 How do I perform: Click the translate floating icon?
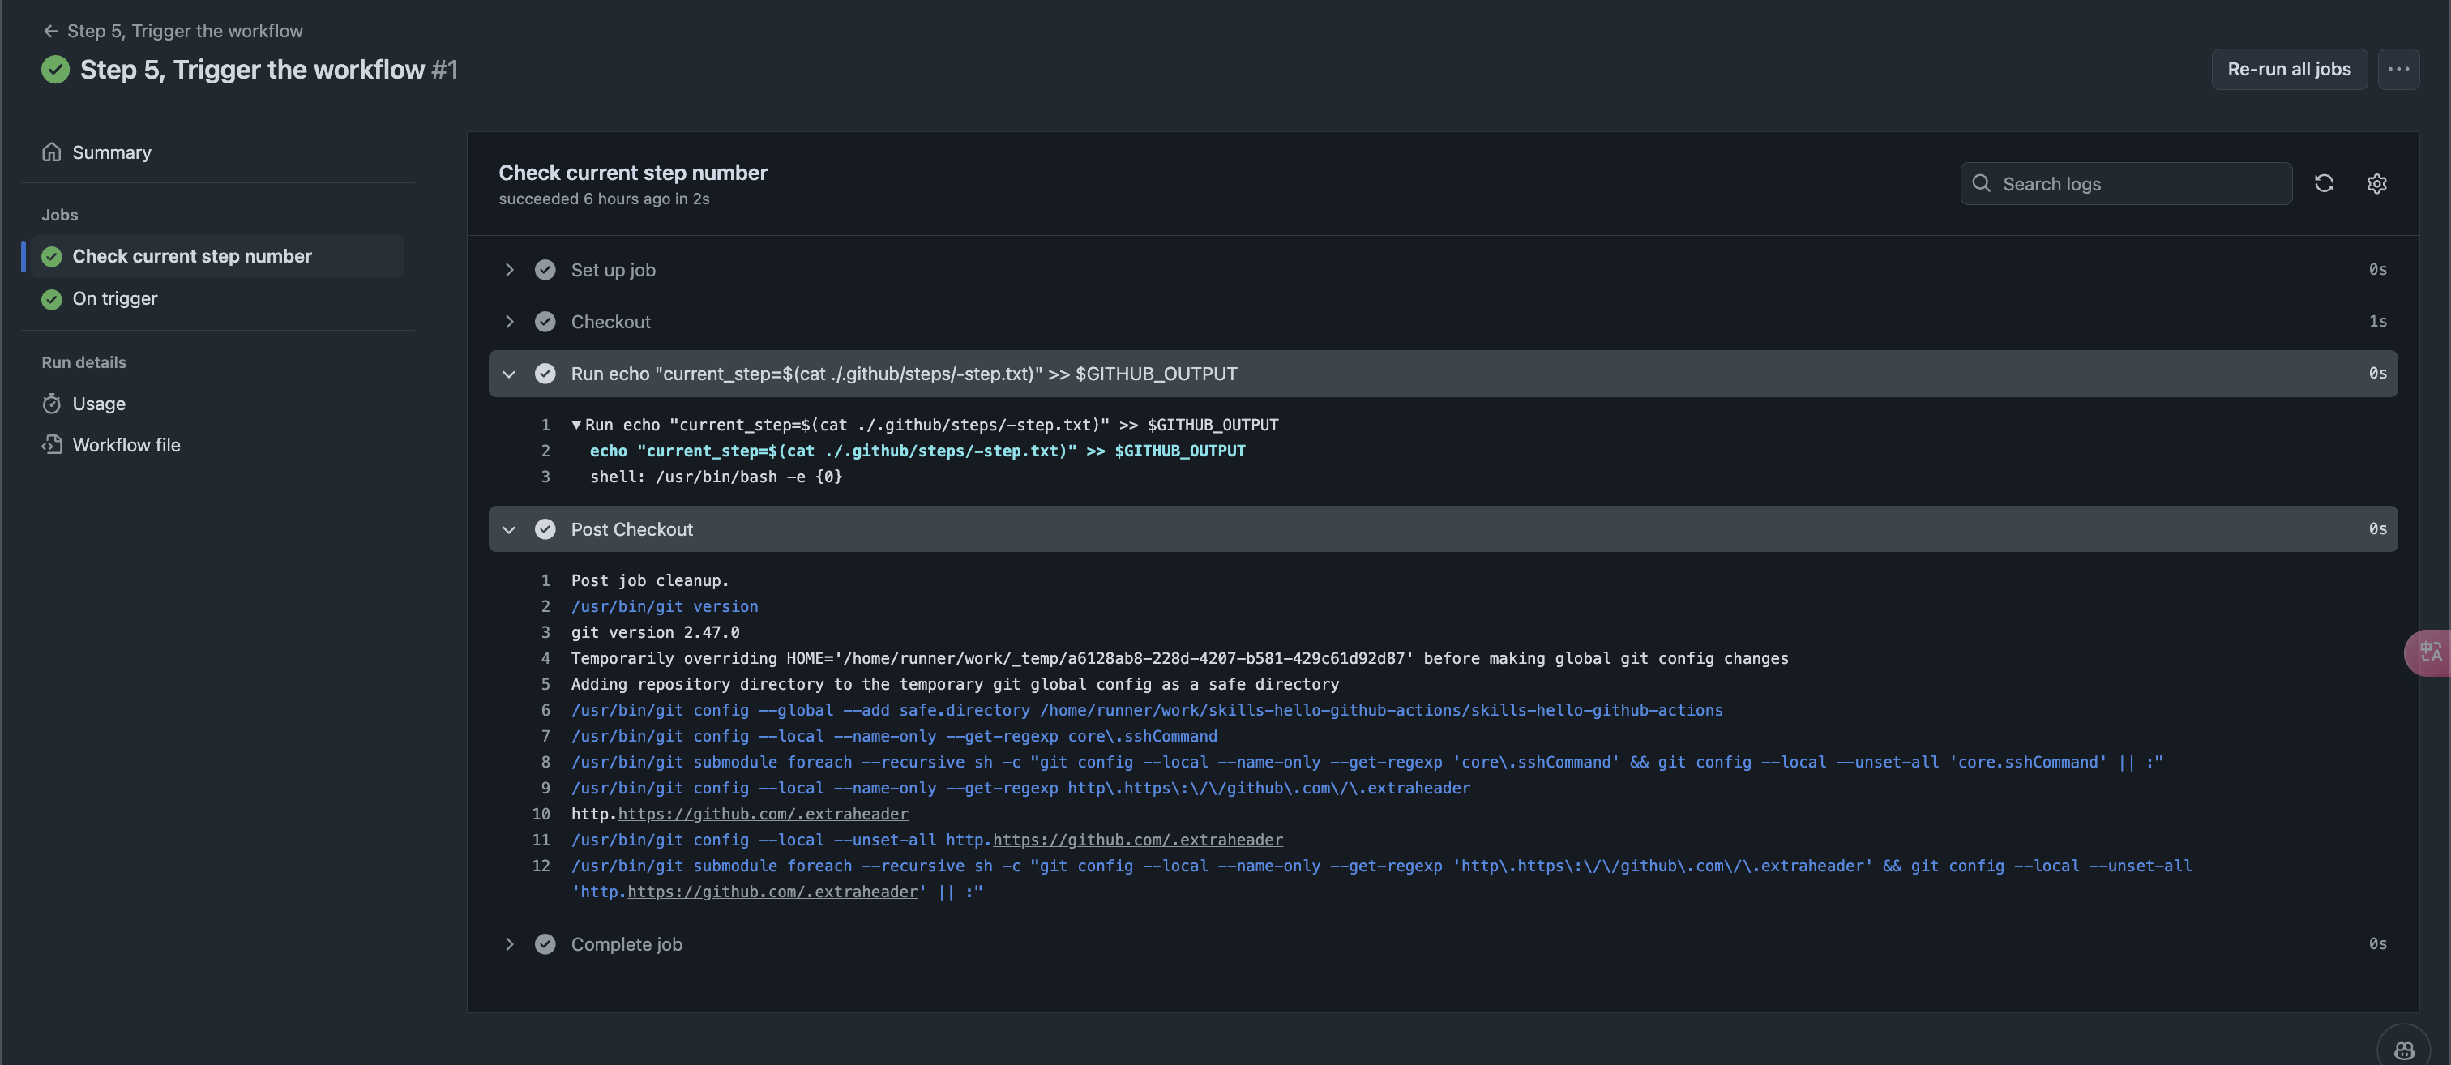pyautogui.click(x=2429, y=652)
